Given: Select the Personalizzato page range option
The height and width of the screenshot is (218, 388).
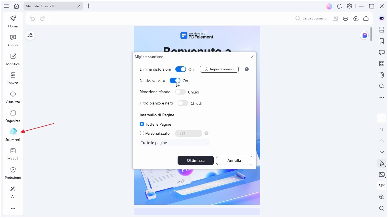Looking at the screenshot, I should (142, 133).
